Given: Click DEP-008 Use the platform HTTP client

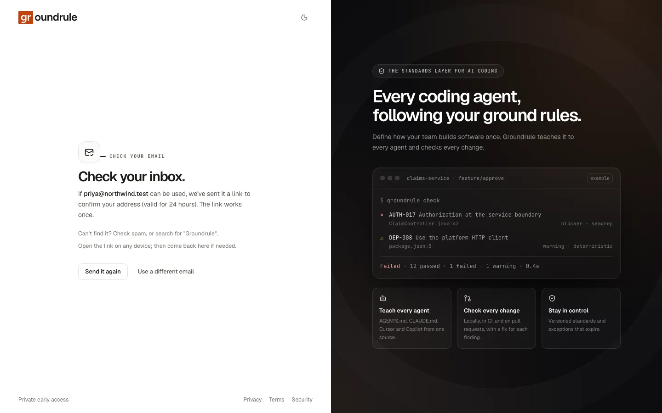Looking at the screenshot, I should 448,238.
